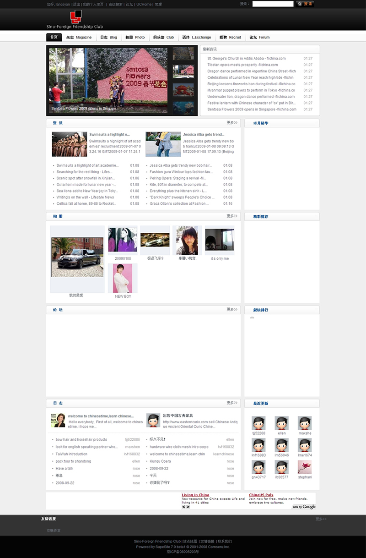366x558 pixels.
Task: Open 'St. George's Church in Addis Ababa' headline
Action: coord(247,58)
